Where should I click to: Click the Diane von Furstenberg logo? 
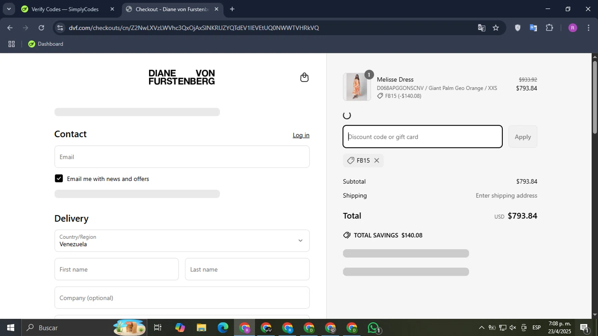point(182,77)
